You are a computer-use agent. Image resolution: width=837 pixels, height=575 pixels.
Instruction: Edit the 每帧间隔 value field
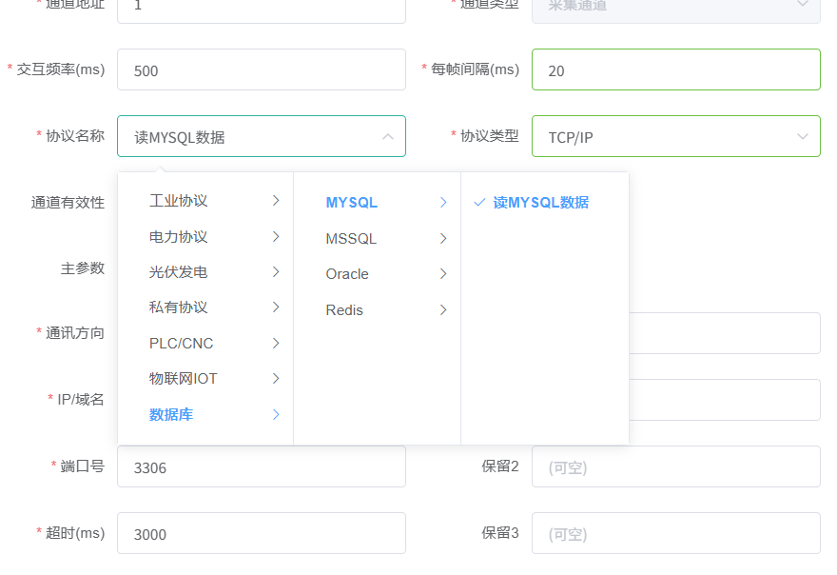[675, 69]
